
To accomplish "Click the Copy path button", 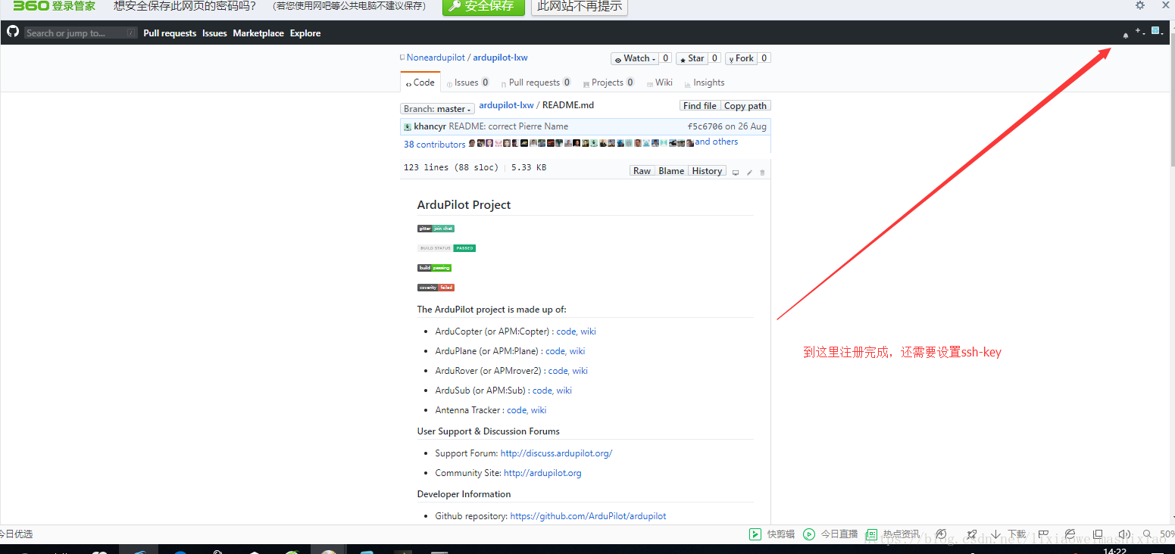I will click(x=745, y=106).
